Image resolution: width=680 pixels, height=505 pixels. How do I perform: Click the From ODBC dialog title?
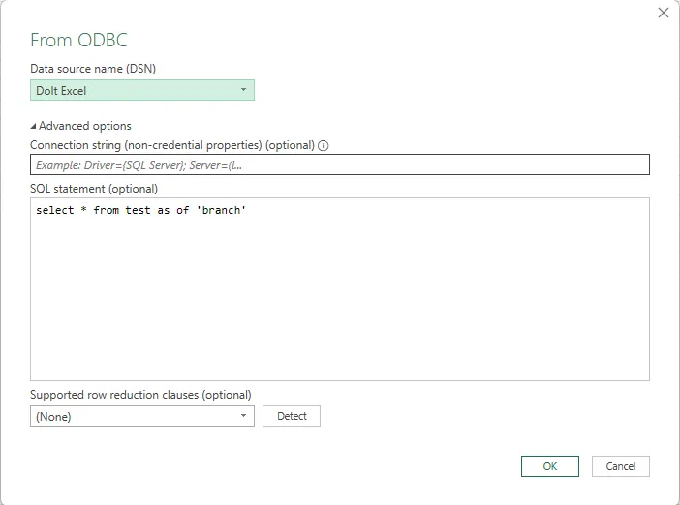click(78, 41)
